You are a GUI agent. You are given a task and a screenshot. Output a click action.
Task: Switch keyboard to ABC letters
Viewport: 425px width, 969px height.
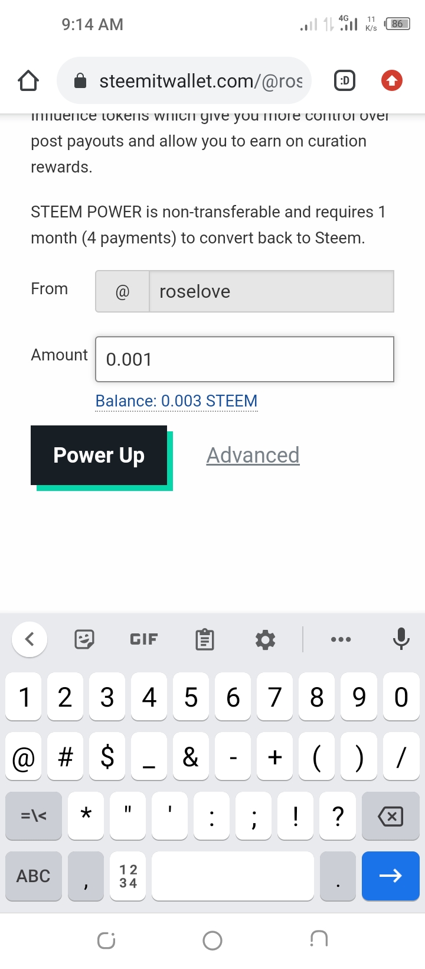click(x=34, y=876)
